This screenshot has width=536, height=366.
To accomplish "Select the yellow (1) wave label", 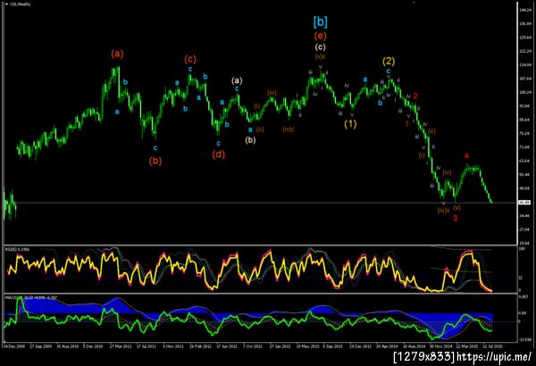I will click(350, 124).
